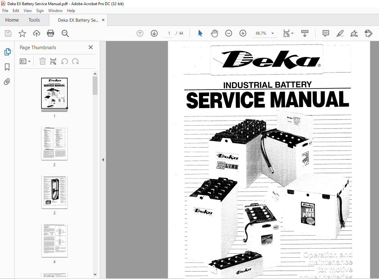This screenshot has height=279, width=379.
Task: Open the View menu
Action: pos(28,11)
